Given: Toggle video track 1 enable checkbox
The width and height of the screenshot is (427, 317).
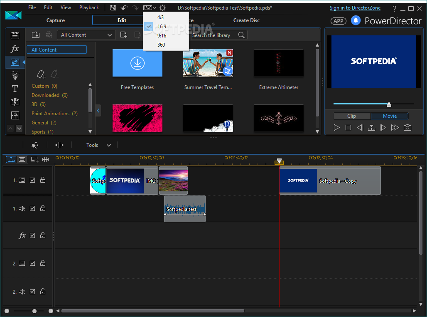Looking at the screenshot, I should tap(32, 180).
